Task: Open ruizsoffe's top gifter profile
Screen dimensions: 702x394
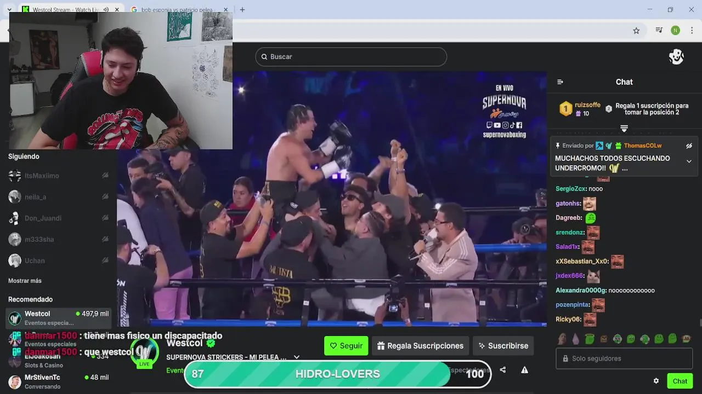Action: pyautogui.click(x=587, y=105)
